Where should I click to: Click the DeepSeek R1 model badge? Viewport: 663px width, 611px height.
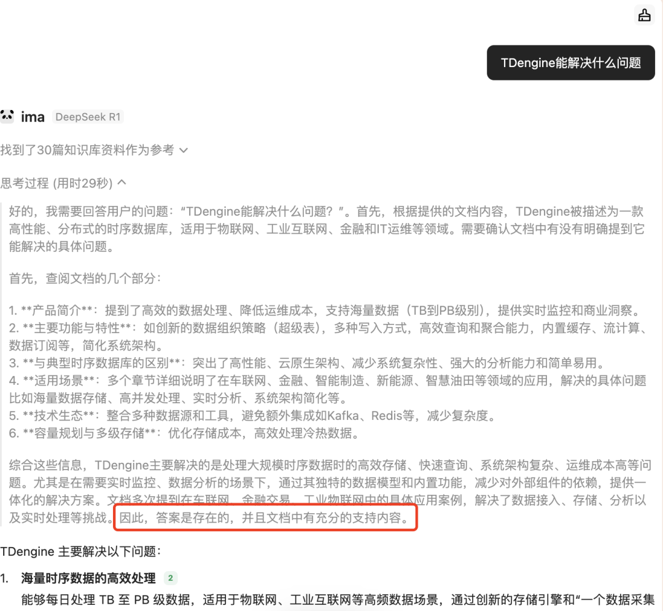tap(88, 117)
